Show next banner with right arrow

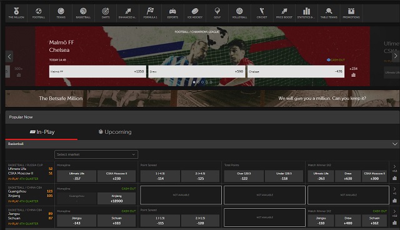point(396,56)
